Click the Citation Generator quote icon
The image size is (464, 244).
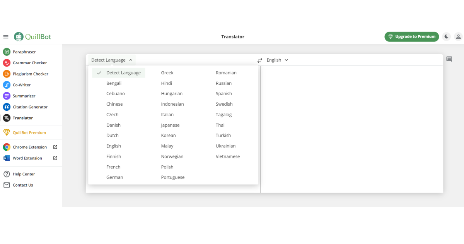click(7, 107)
